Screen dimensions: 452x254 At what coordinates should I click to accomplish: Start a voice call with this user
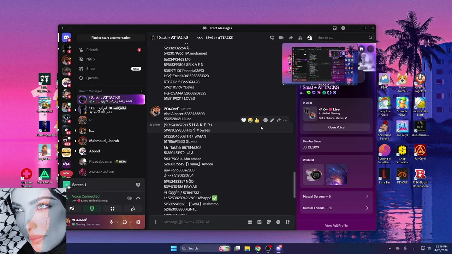(272, 38)
